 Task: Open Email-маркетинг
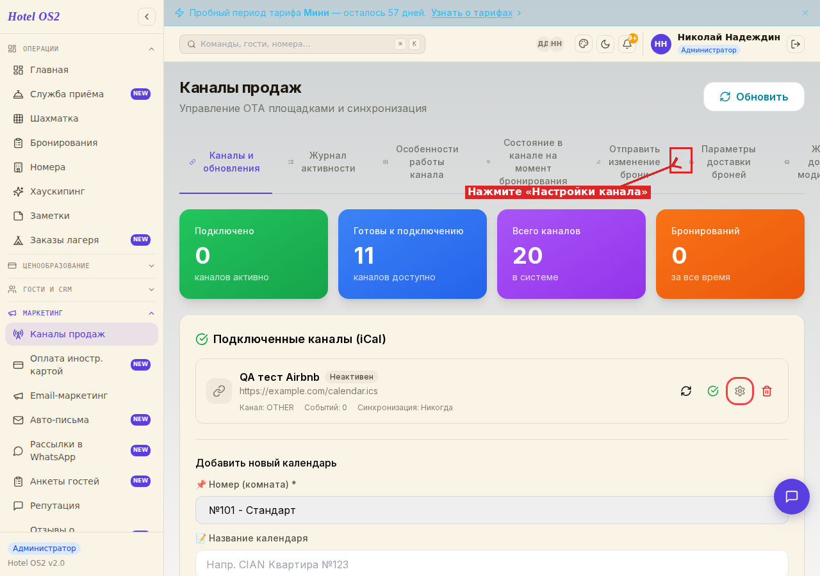(81, 396)
